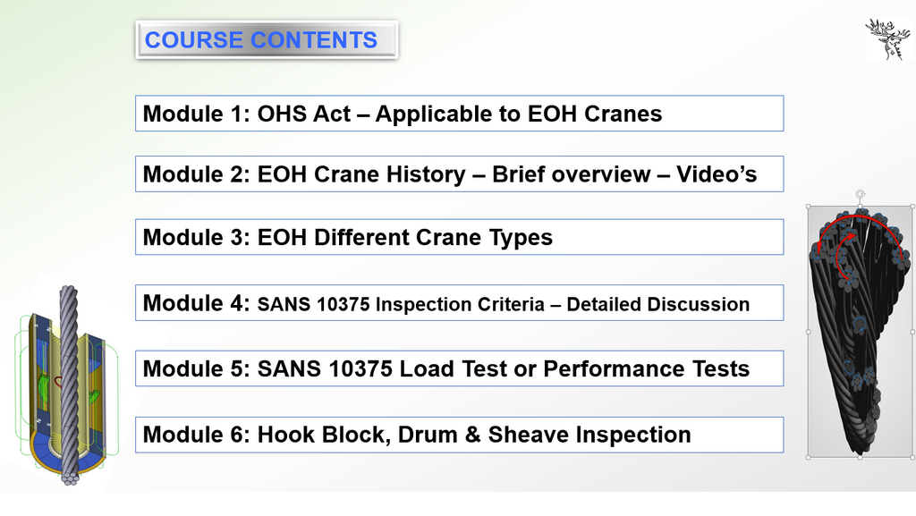Open Module 1: OHS Act
This screenshot has height=516, width=916.
point(459,114)
